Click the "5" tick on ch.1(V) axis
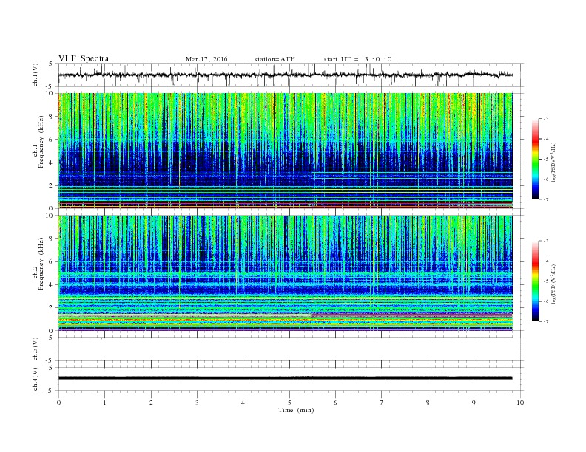Screen dimensions: 586x452 (51, 64)
